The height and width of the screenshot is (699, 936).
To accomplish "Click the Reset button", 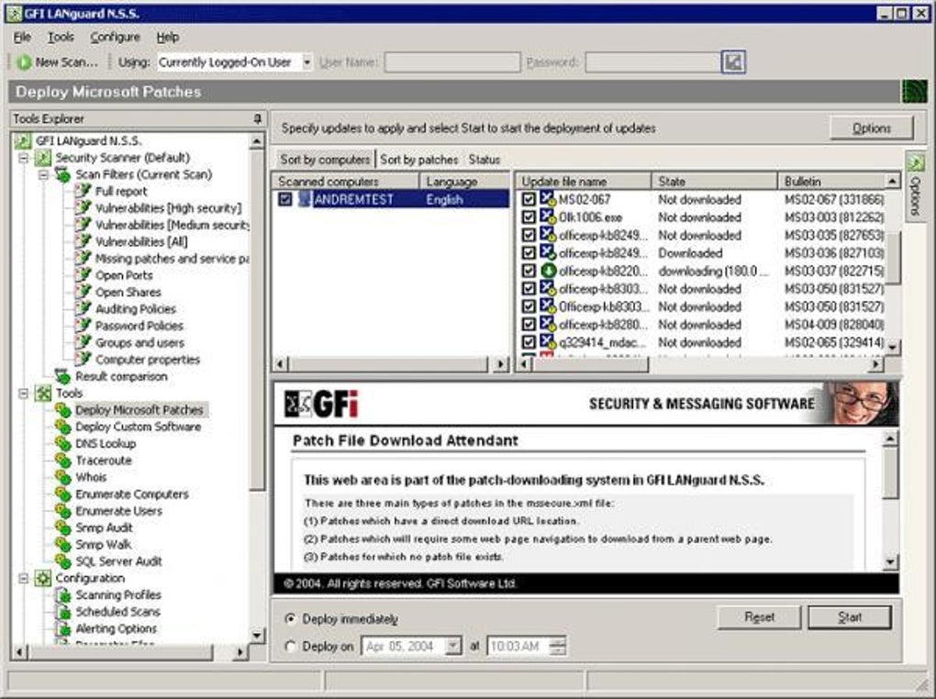I will point(759,617).
